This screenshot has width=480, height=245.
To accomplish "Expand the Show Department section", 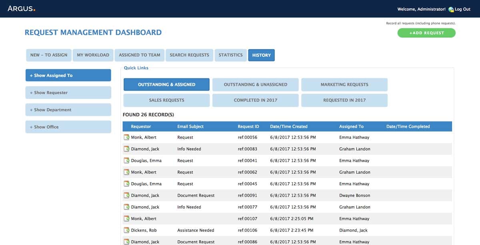I will point(68,110).
